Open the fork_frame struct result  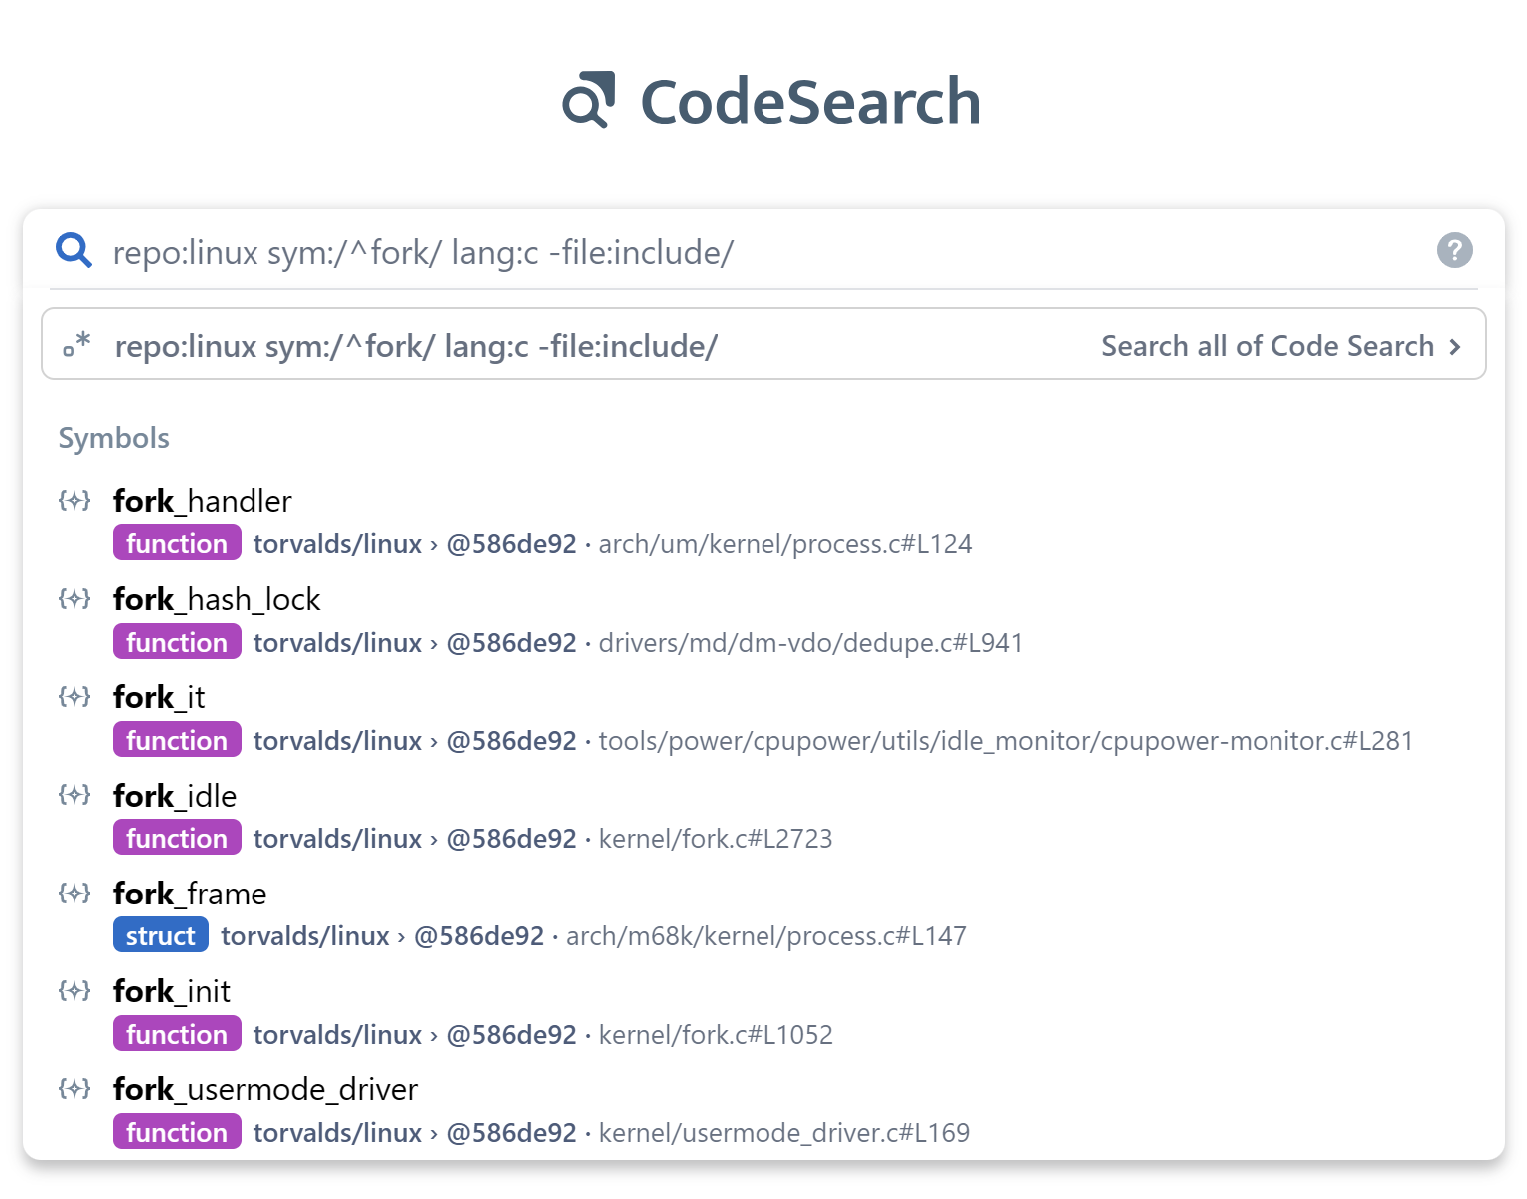pos(190,894)
